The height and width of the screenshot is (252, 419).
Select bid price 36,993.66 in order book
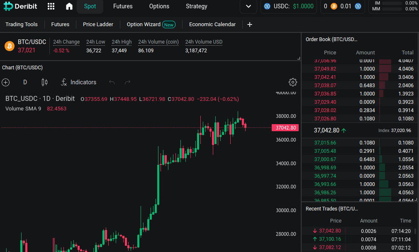tap(325, 184)
